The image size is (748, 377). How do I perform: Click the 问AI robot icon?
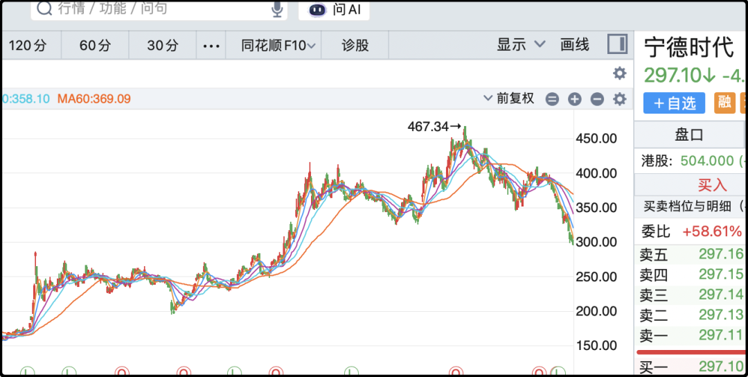click(x=318, y=9)
